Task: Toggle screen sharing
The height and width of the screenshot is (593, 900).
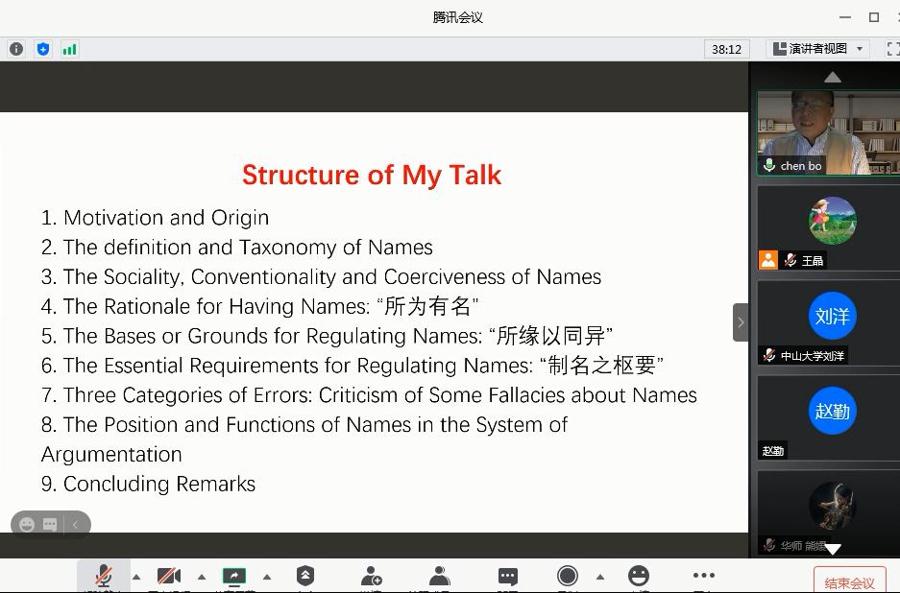Action: point(234,576)
